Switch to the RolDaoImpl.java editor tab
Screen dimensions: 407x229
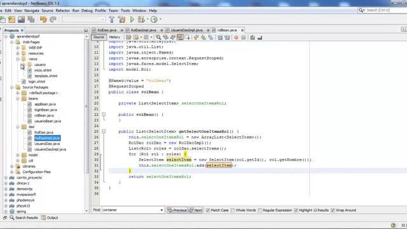point(143,30)
